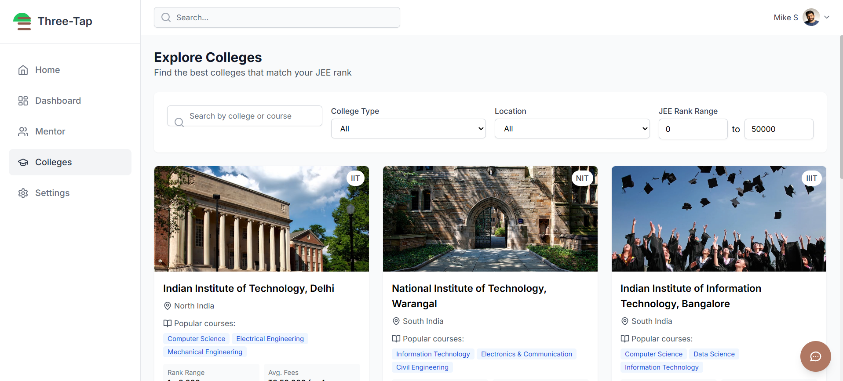
Task: Open National Institute of Technology, Warangal title
Action: [469, 296]
